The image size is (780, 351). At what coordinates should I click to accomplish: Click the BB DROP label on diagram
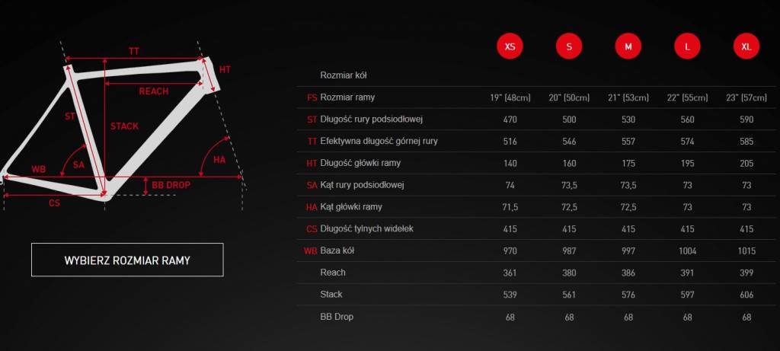point(171,185)
